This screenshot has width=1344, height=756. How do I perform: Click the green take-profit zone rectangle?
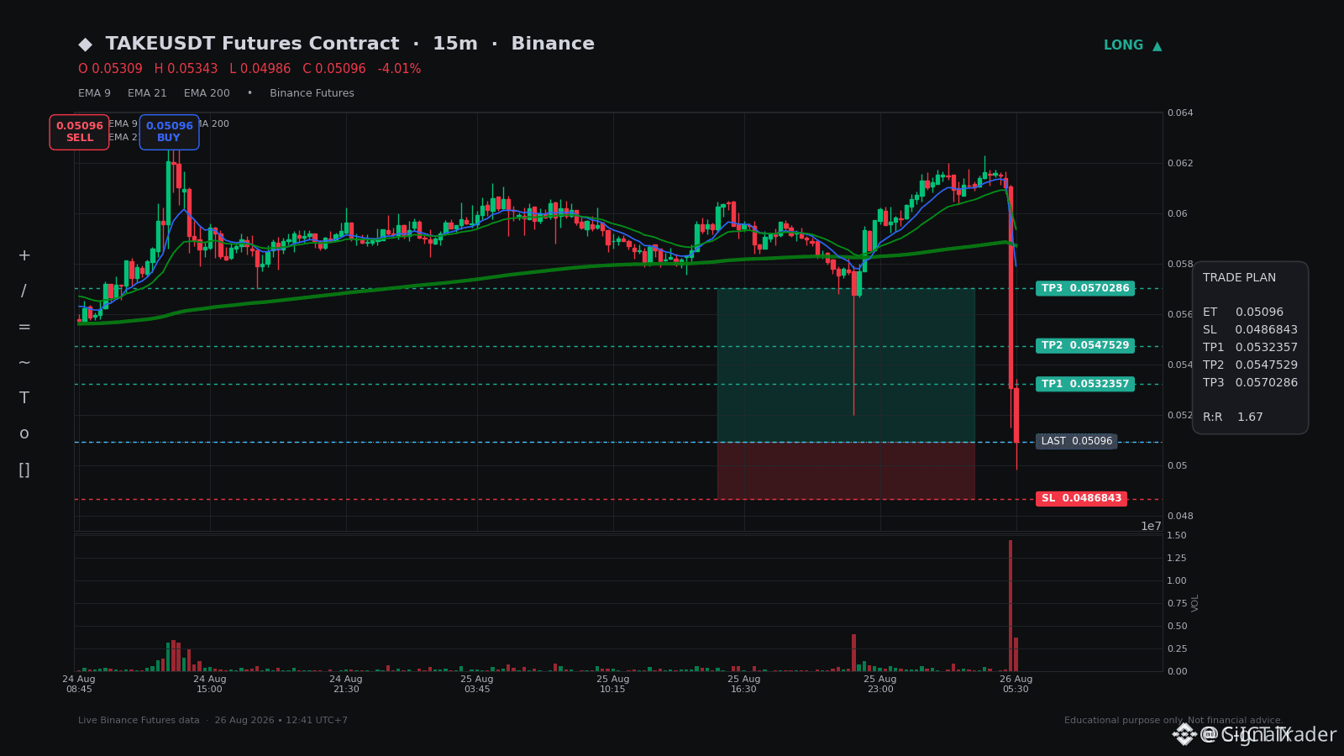point(846,365)
